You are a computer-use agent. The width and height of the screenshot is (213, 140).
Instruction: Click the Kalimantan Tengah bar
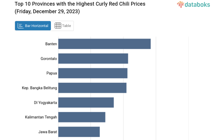click(82, 117)
